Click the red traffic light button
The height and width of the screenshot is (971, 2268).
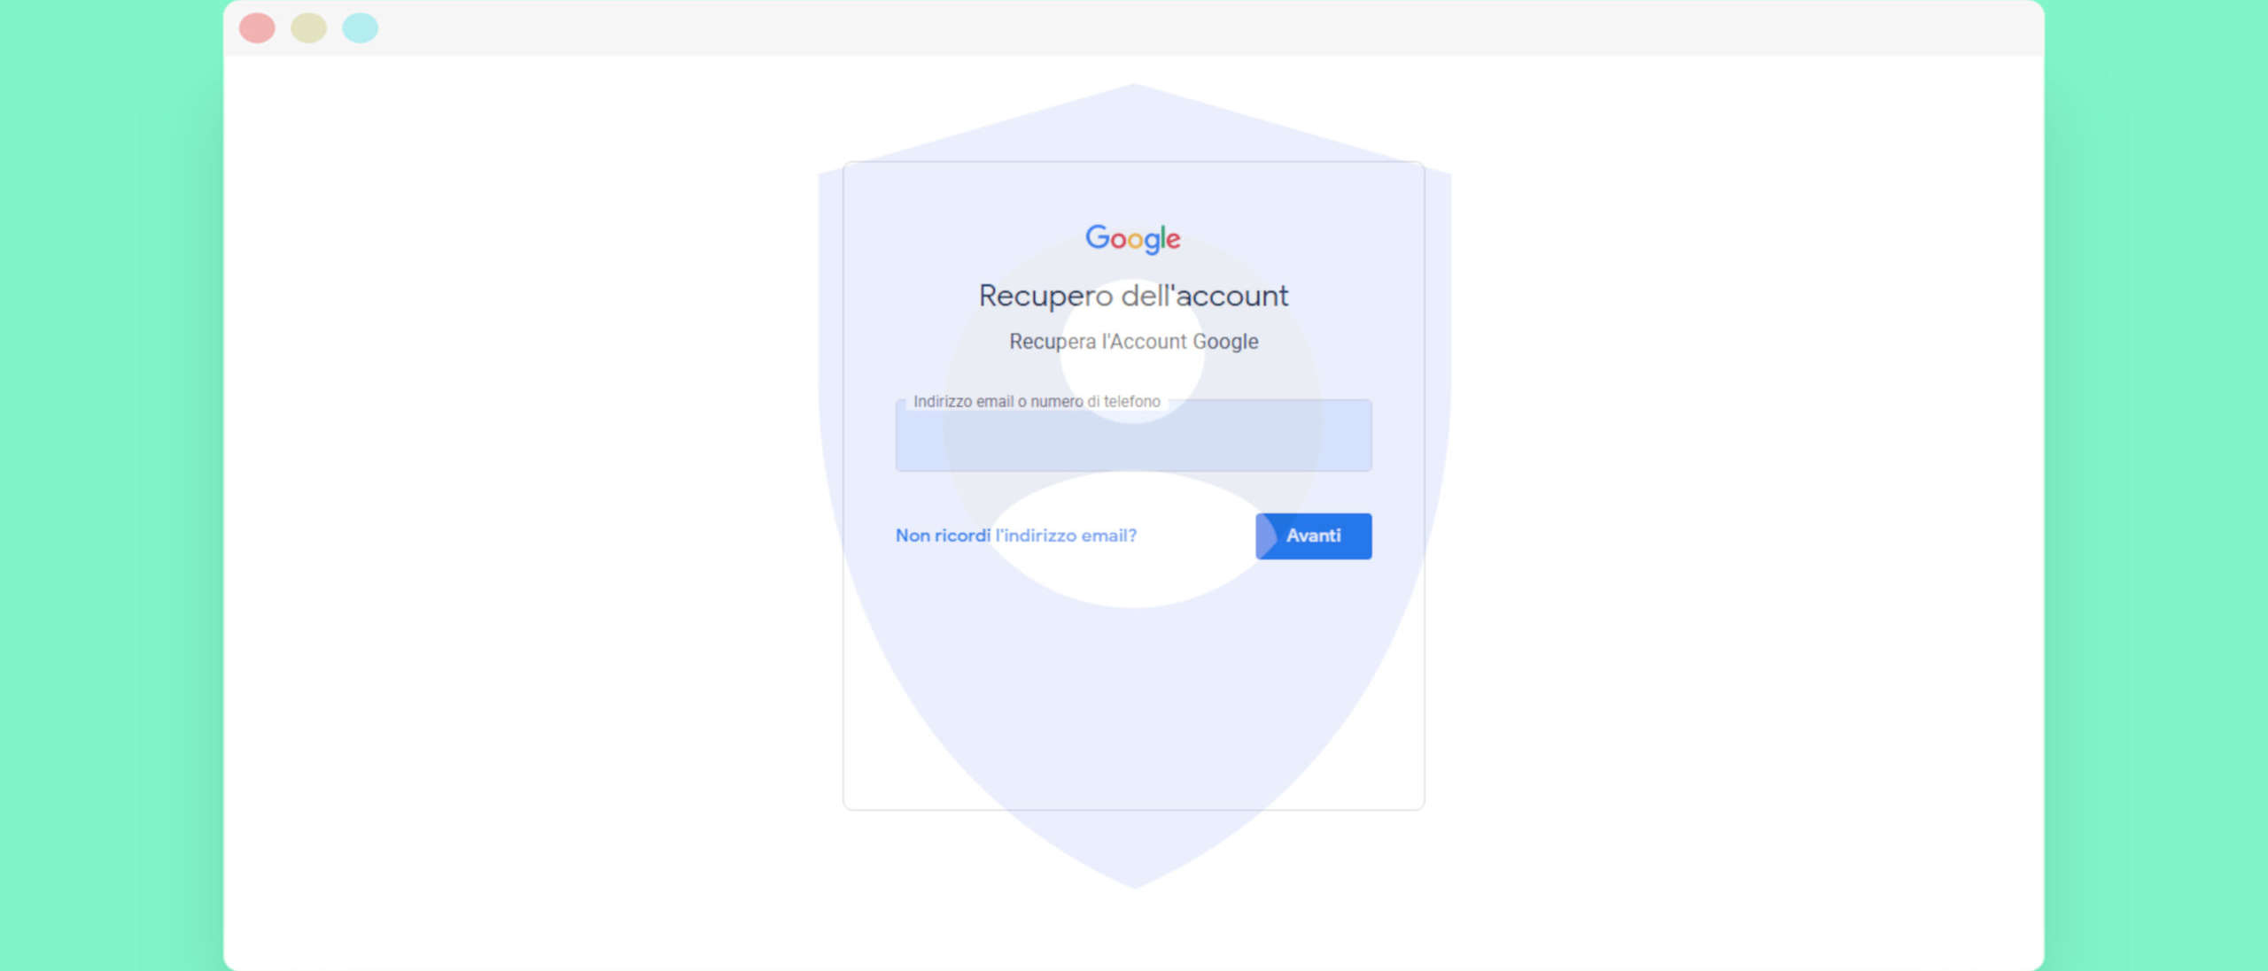[256, 27]
